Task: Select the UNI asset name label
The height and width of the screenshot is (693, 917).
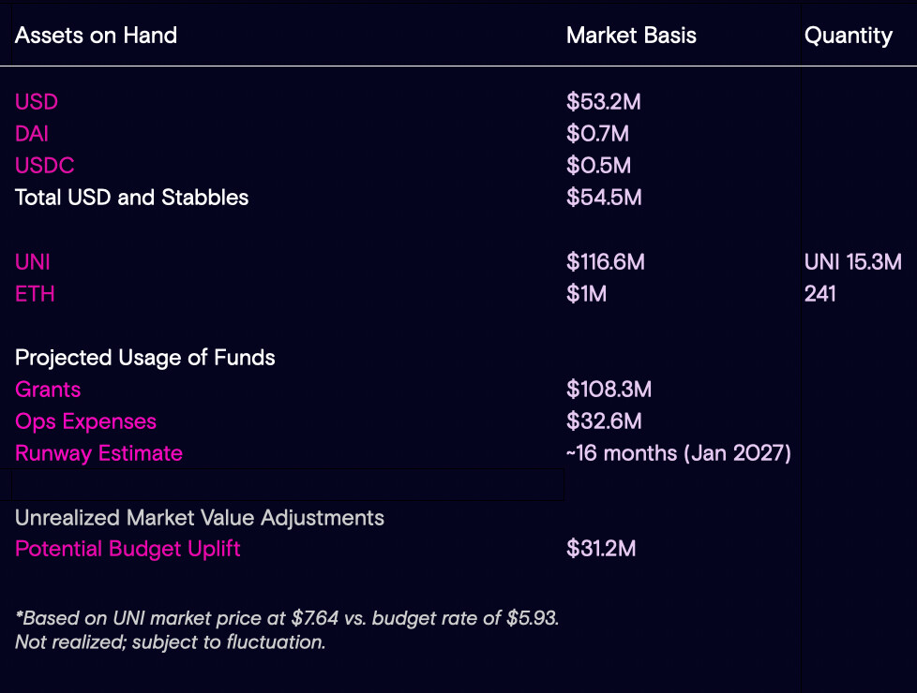Action: click(x=33, y=262)
